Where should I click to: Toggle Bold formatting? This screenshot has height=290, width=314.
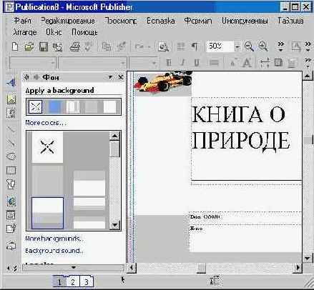tap(169, 63)
